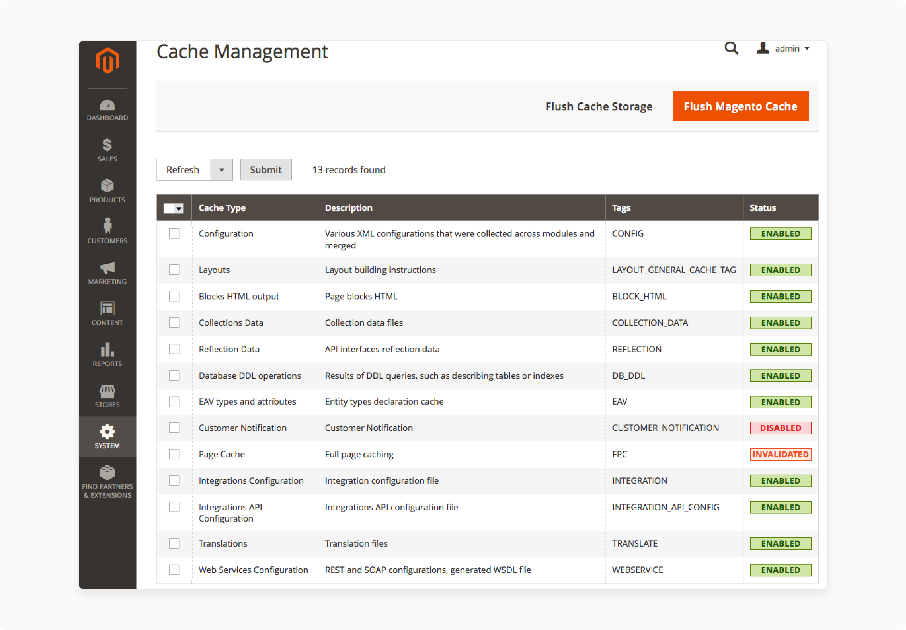The width and height of the screenshot is (906, 630).
Task: Tick the Integrations API Configuration checkbox
Action: pos(174,507)
